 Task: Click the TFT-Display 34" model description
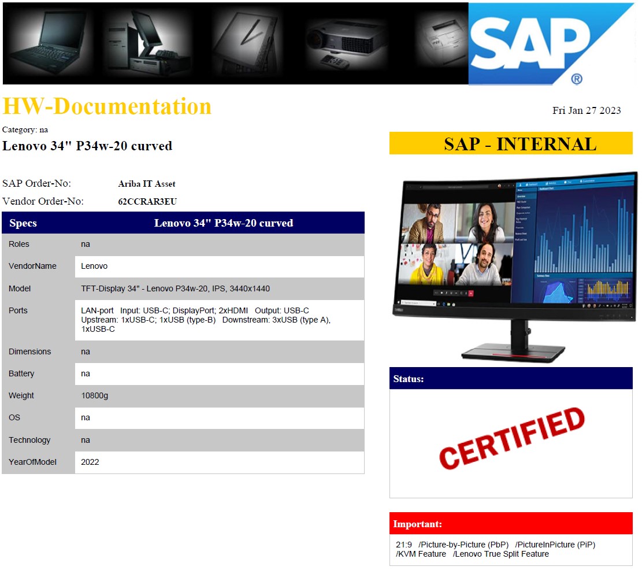[x=175, y=288]
